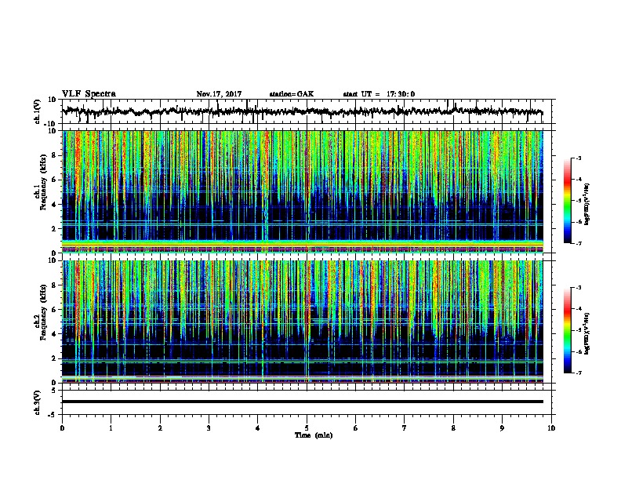The width and height of the screenshot is (621, 480).
Task: Click the 'ch.3(V)' axis label
Action: [38, 402]
